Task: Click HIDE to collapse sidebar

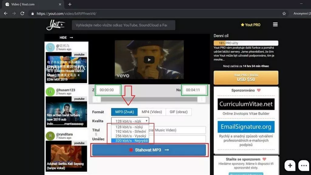Action: pyautogui.click(x=66, y=37)
